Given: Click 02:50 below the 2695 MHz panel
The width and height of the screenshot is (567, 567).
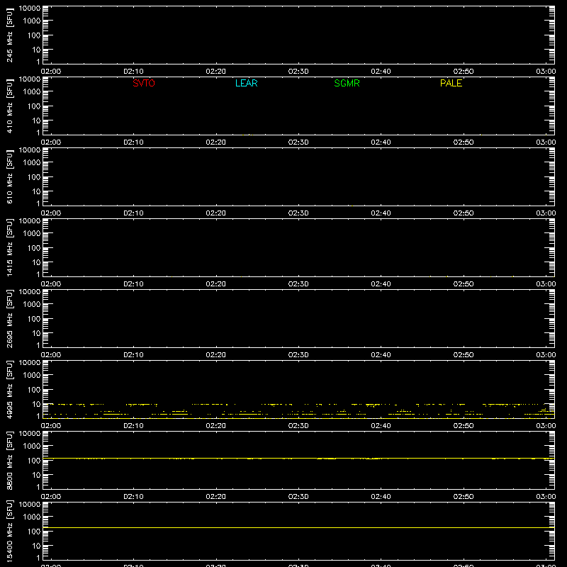Looking at the screenshot, I should (464, 355).
